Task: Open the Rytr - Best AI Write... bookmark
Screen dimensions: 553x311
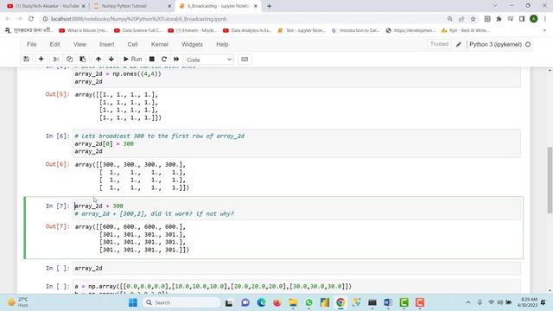Action: 465,31
